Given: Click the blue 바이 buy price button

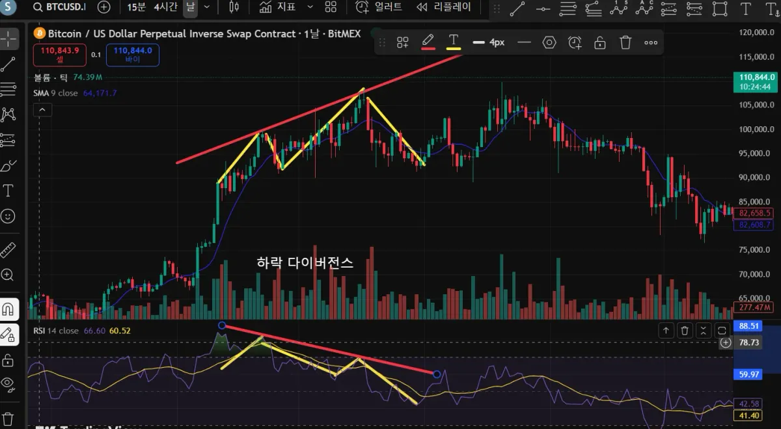Looking at the screenshot, I should 132,55.
